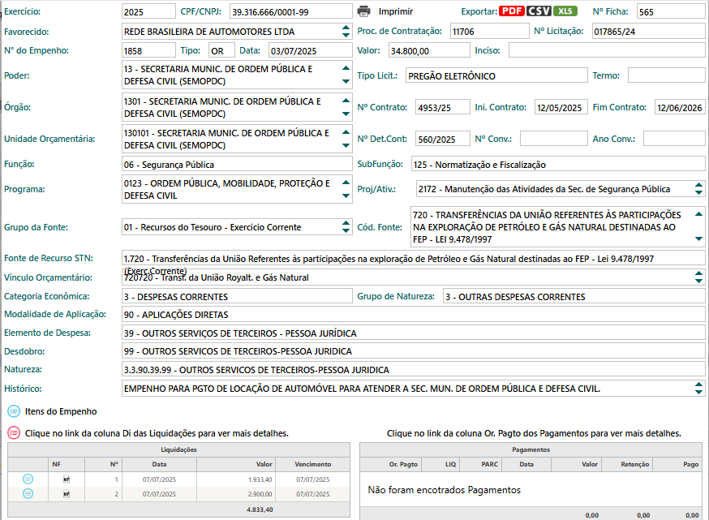Click the SubFunção field Normatização e Fiscalização
The height and width of the screenshot is (520, 709).
click(x=558, y=164)
